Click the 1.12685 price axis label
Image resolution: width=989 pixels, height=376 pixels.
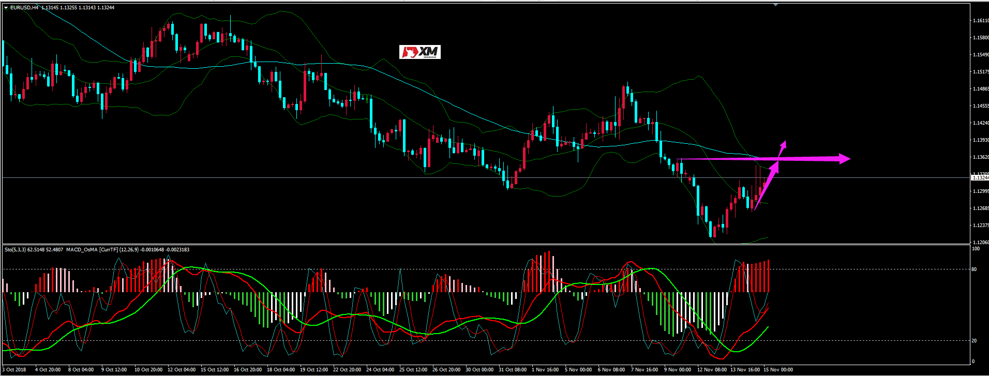tap(981, 208)
